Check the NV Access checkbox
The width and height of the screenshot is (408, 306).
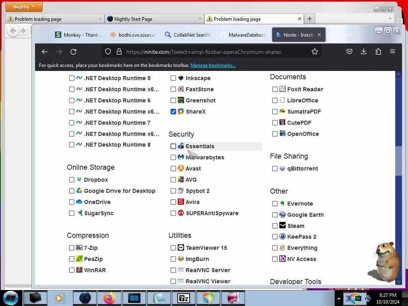(275, 259)
